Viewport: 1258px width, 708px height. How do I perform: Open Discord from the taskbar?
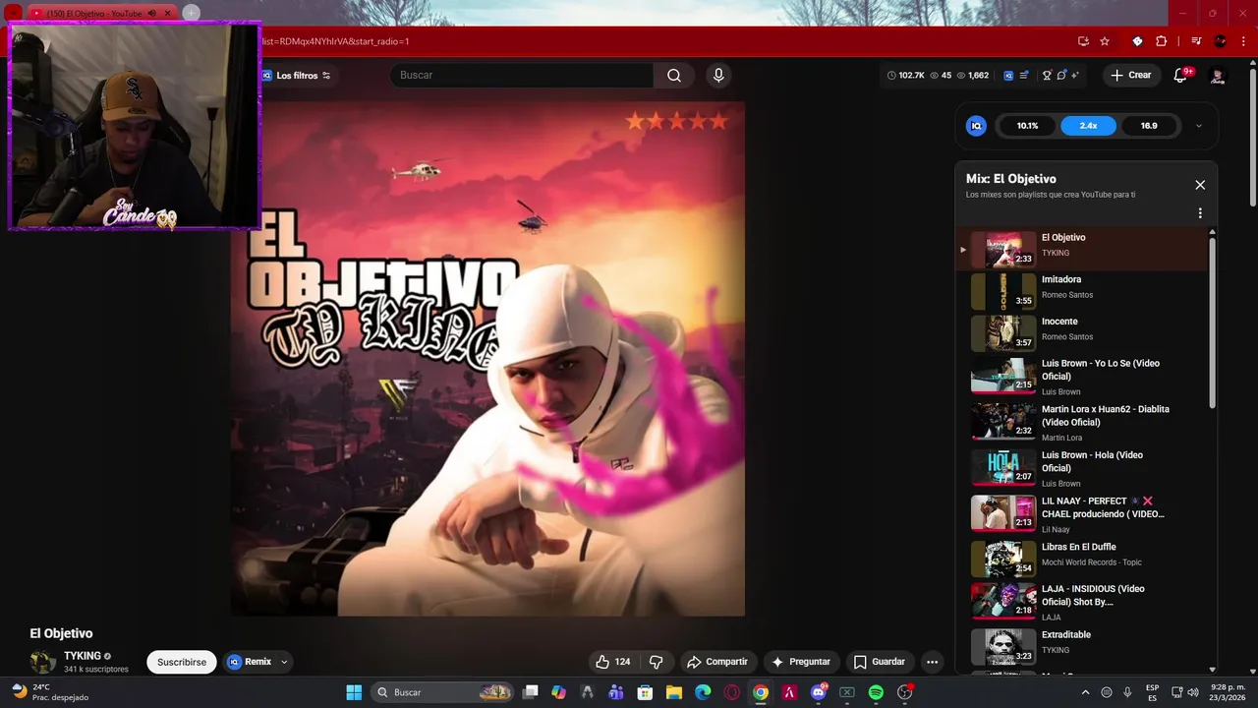point(819,692)
